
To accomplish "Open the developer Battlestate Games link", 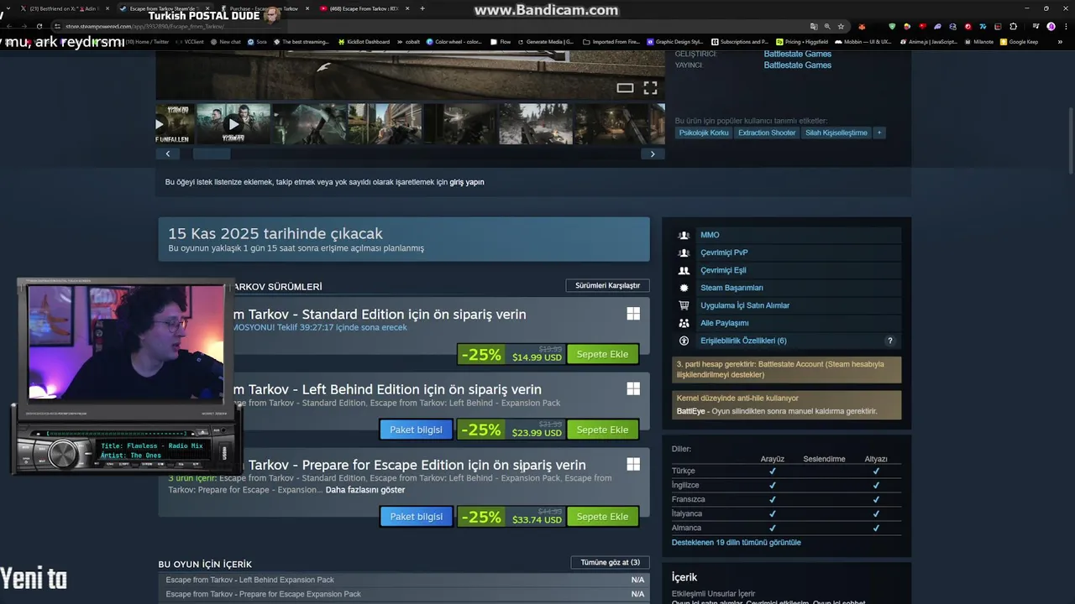I will [x=797, y=54].
